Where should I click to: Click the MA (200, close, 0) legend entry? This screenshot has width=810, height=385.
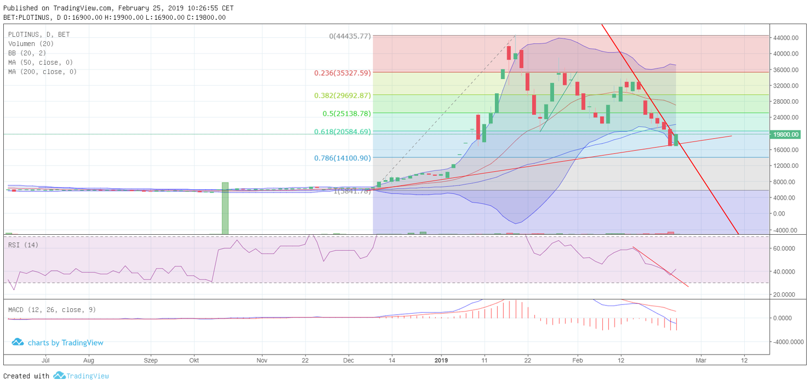(x=42, y=72)
